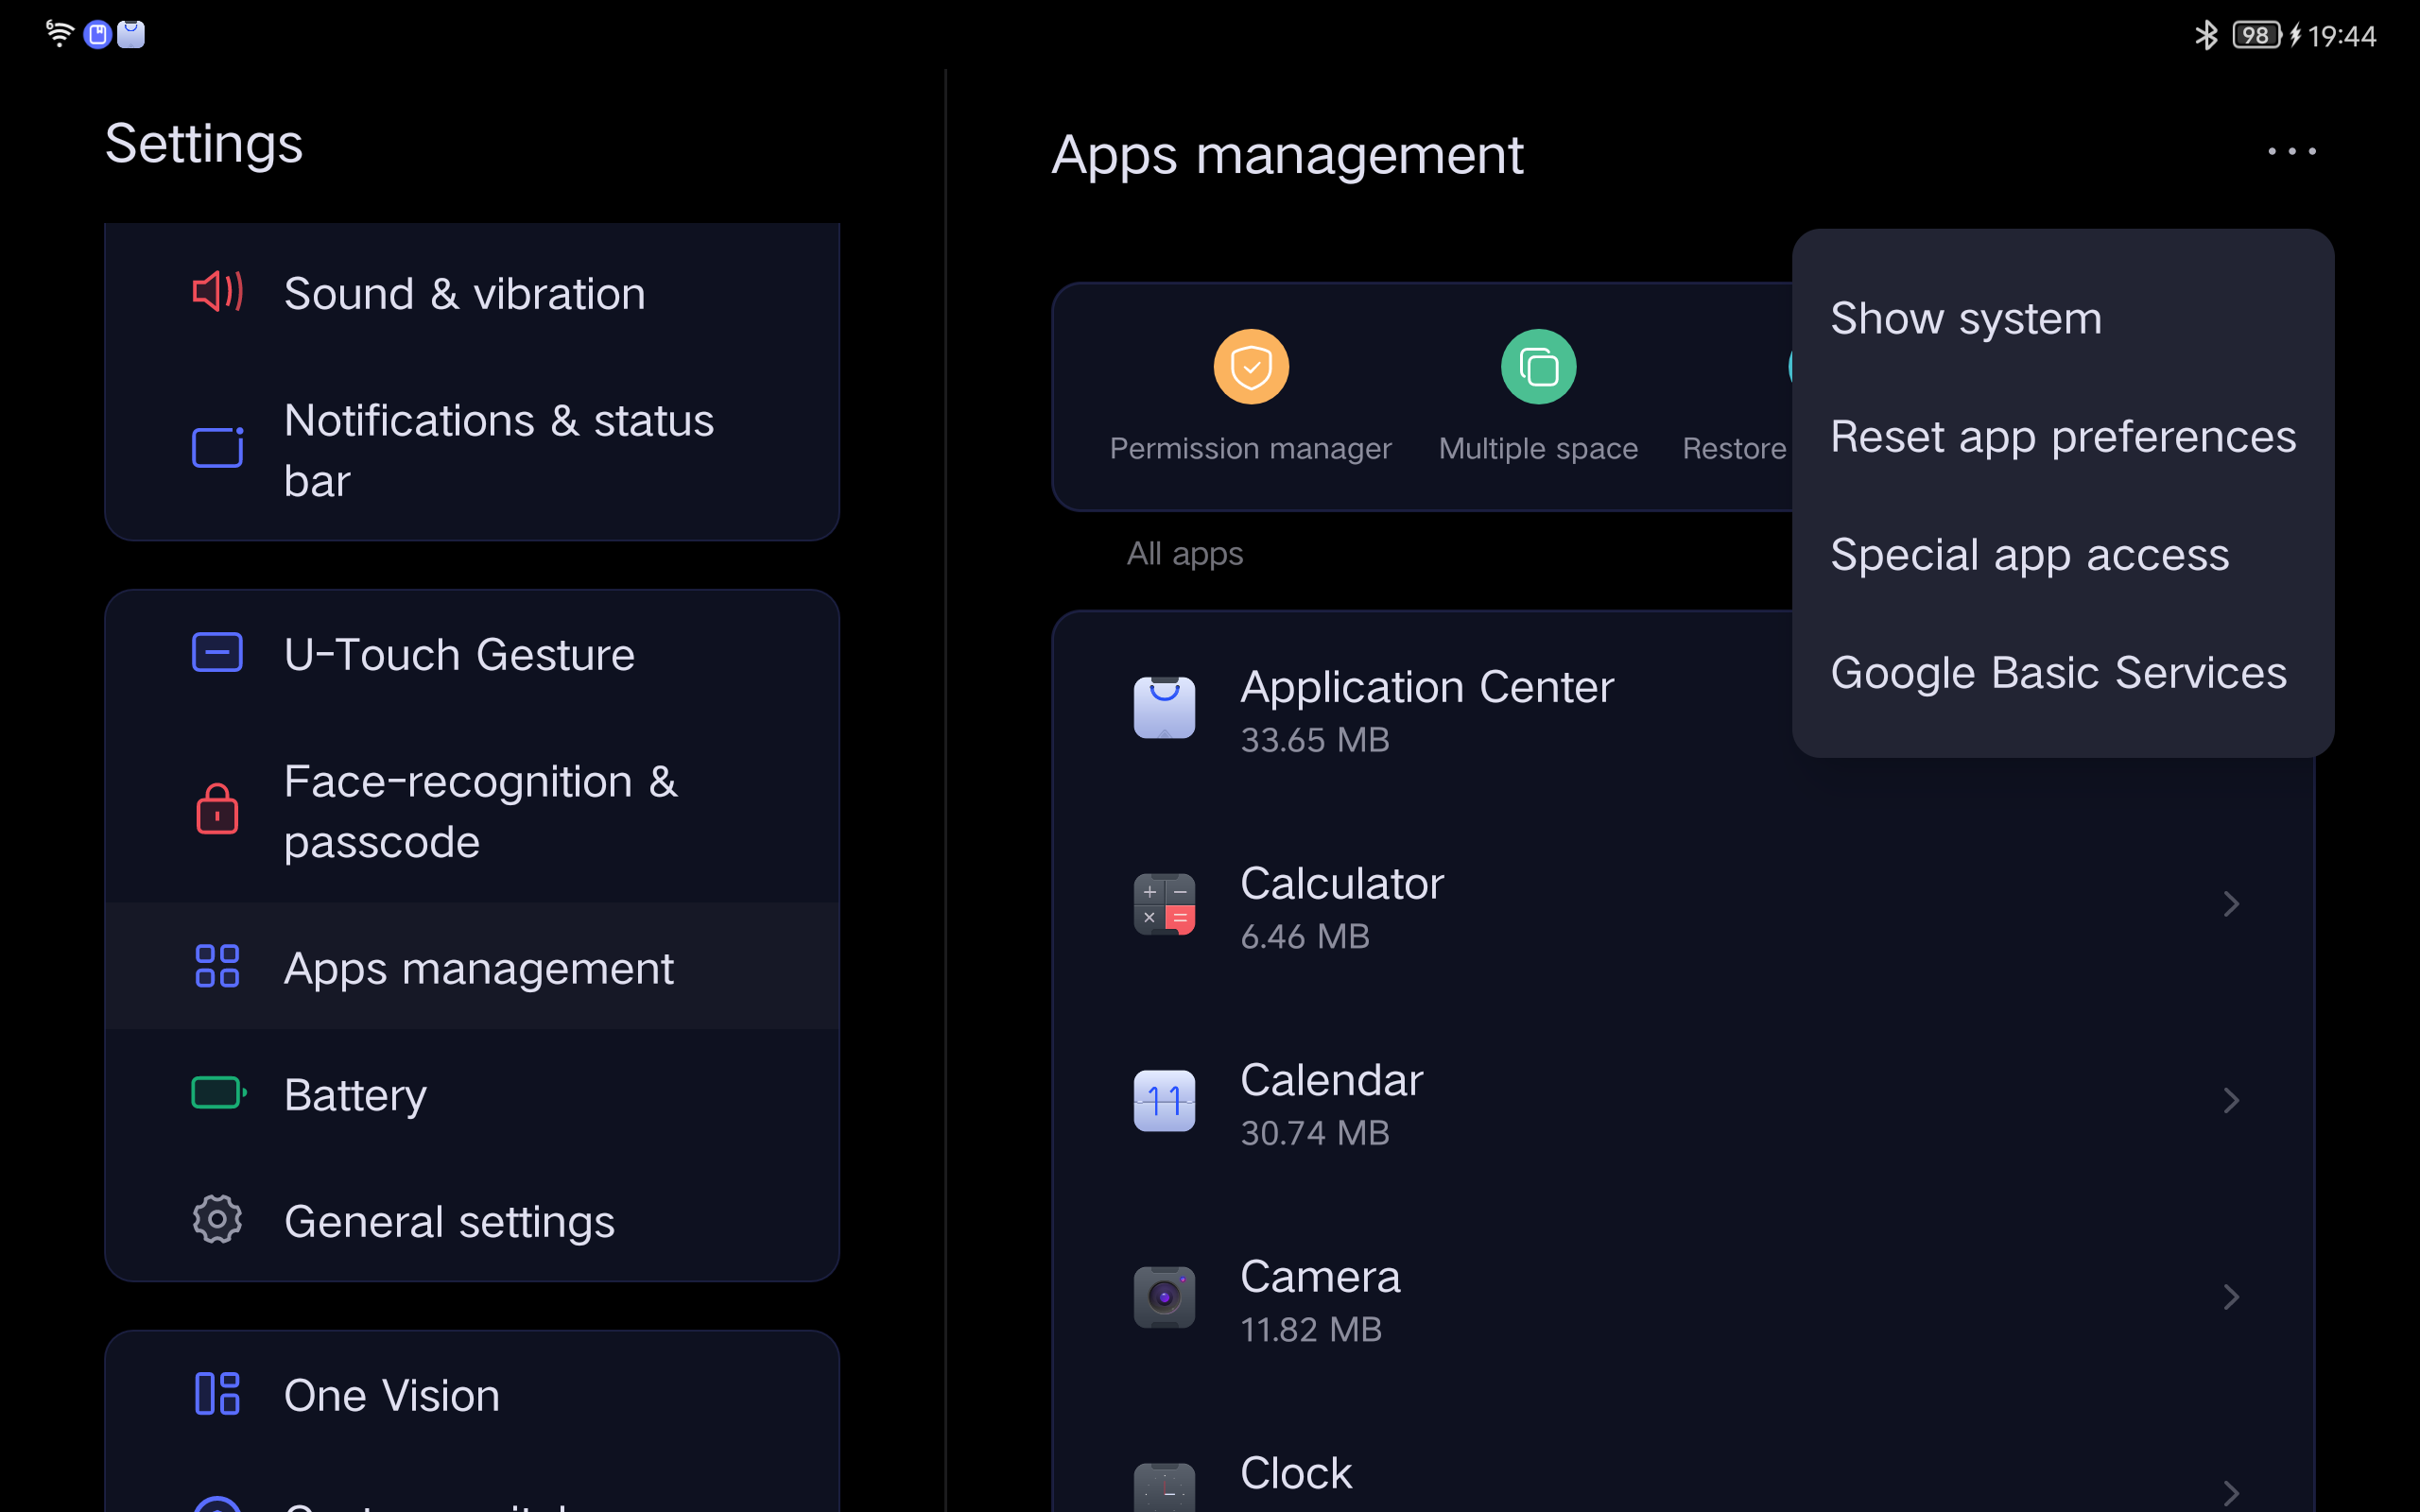Expand Calculator details chevron
This screenshot has width=2420, height=1512.
point(2230,905)
